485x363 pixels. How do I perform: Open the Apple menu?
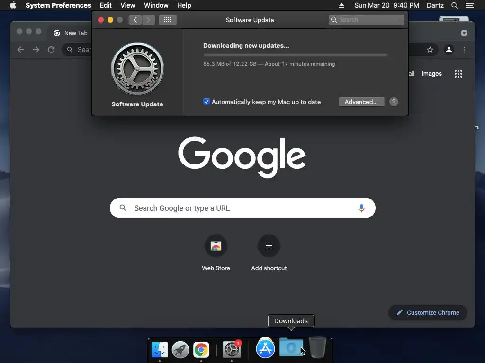pos(13,5)
